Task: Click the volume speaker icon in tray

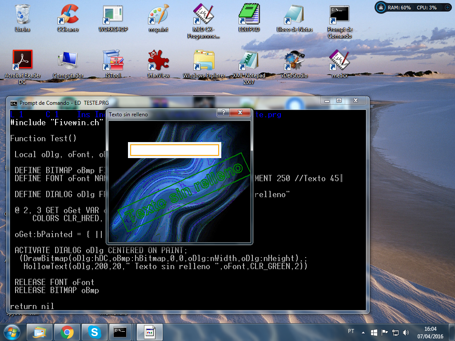Action: click(405, 332)
